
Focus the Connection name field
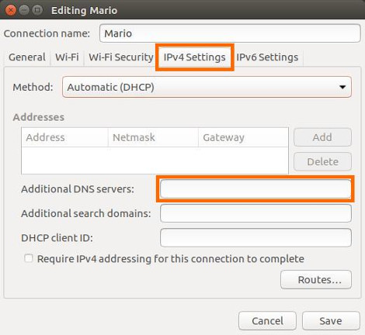click(230, 33)
